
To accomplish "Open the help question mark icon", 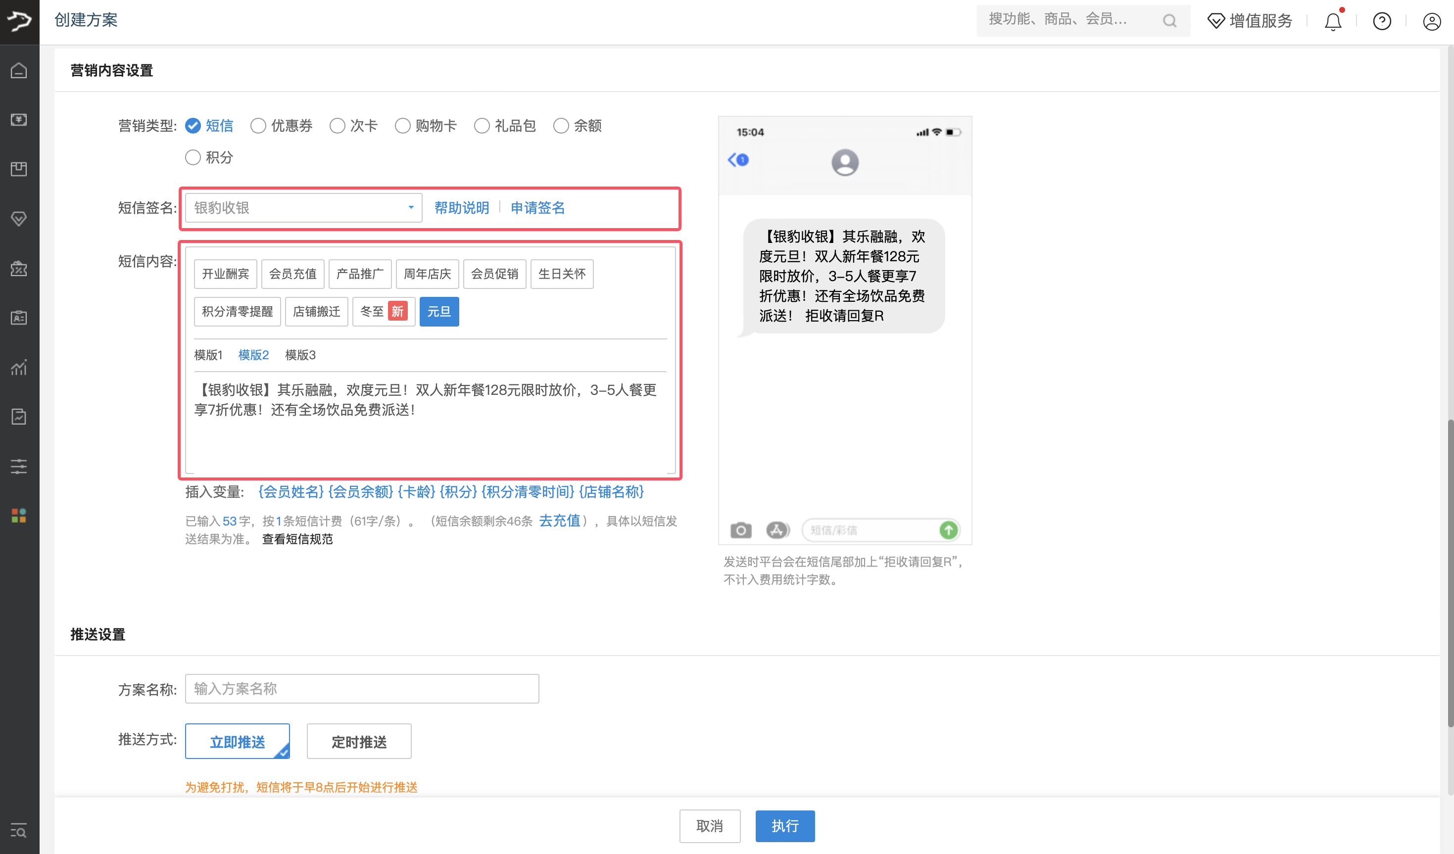I will click(x=1382, y=21).
